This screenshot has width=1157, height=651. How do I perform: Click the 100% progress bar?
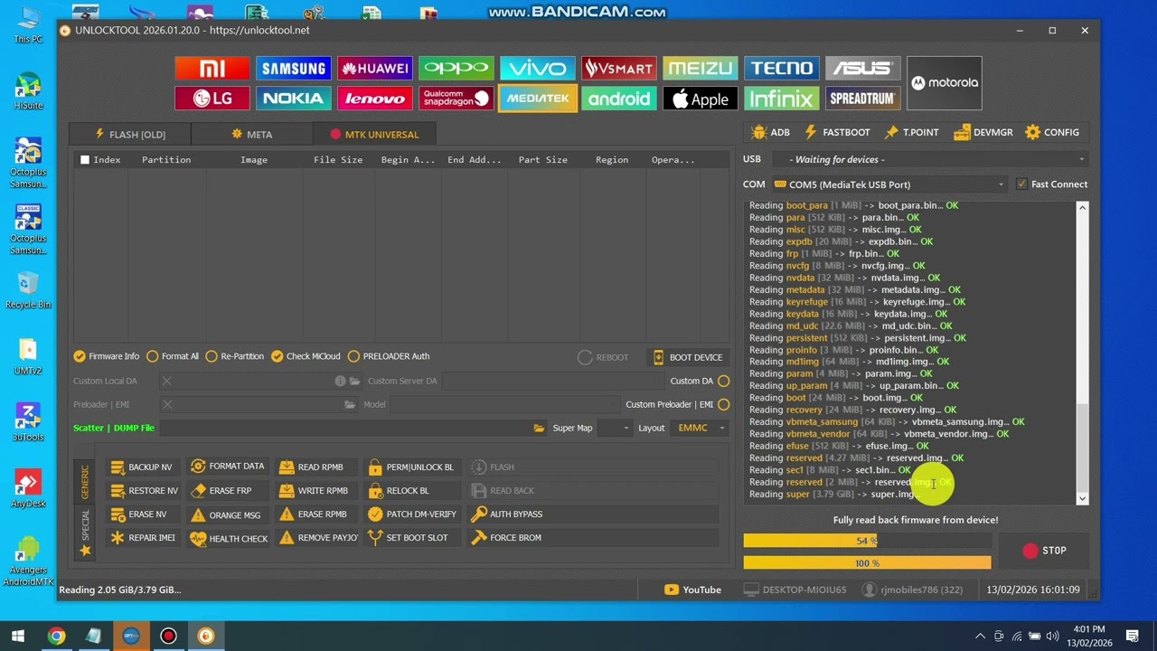click(x=867, y=563)
